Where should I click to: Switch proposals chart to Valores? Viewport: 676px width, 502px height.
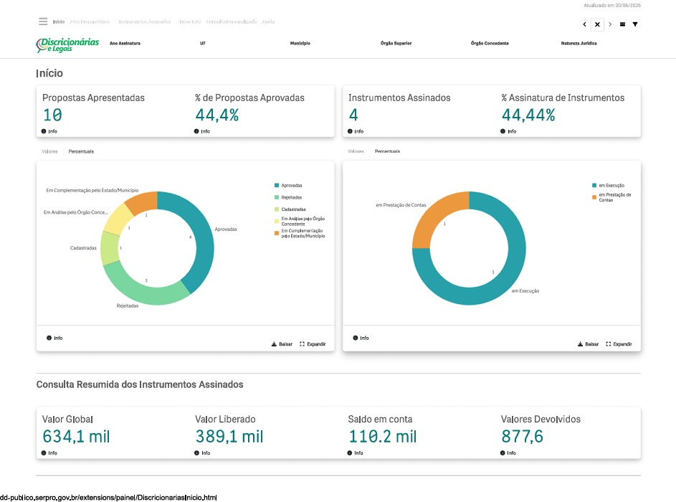coord(49,151)
